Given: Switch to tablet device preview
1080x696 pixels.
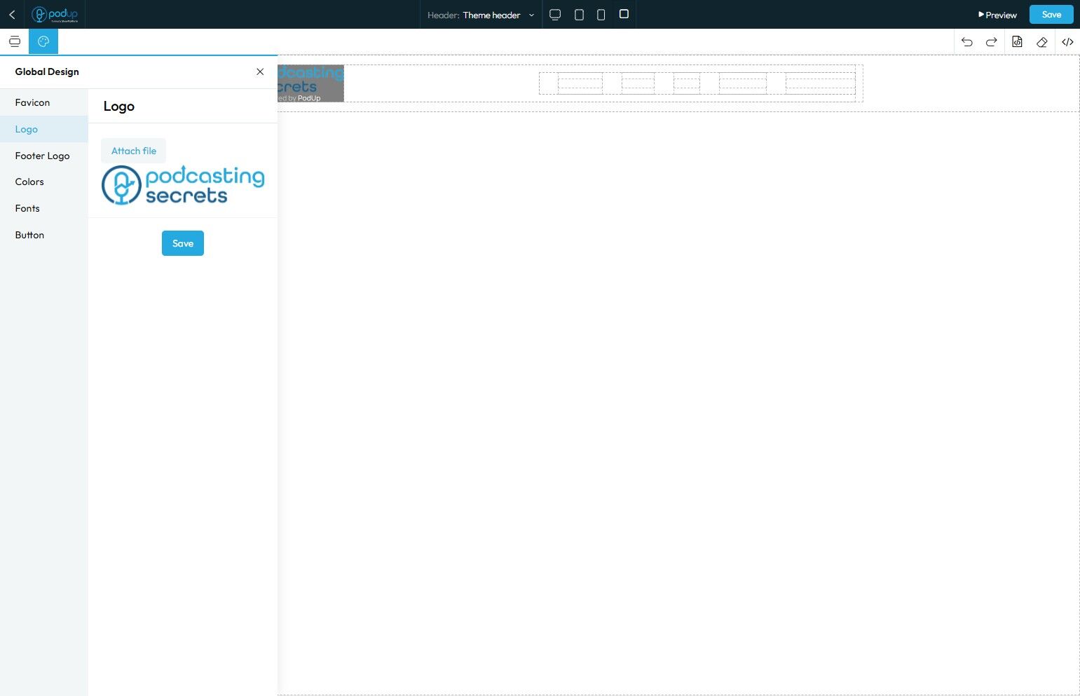Looking at the screenshot, I should (x=579, y=15).
